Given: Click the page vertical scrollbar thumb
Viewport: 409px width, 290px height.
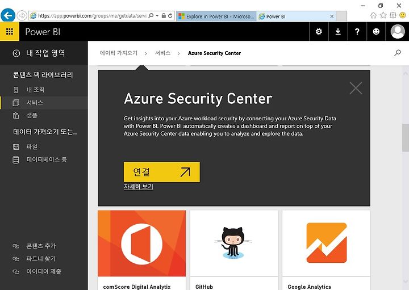Looking at the screenshot, I should pos(406,138).
